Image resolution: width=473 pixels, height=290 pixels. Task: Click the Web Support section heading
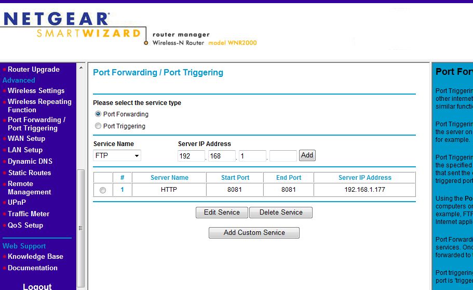(x=24, y=246)
